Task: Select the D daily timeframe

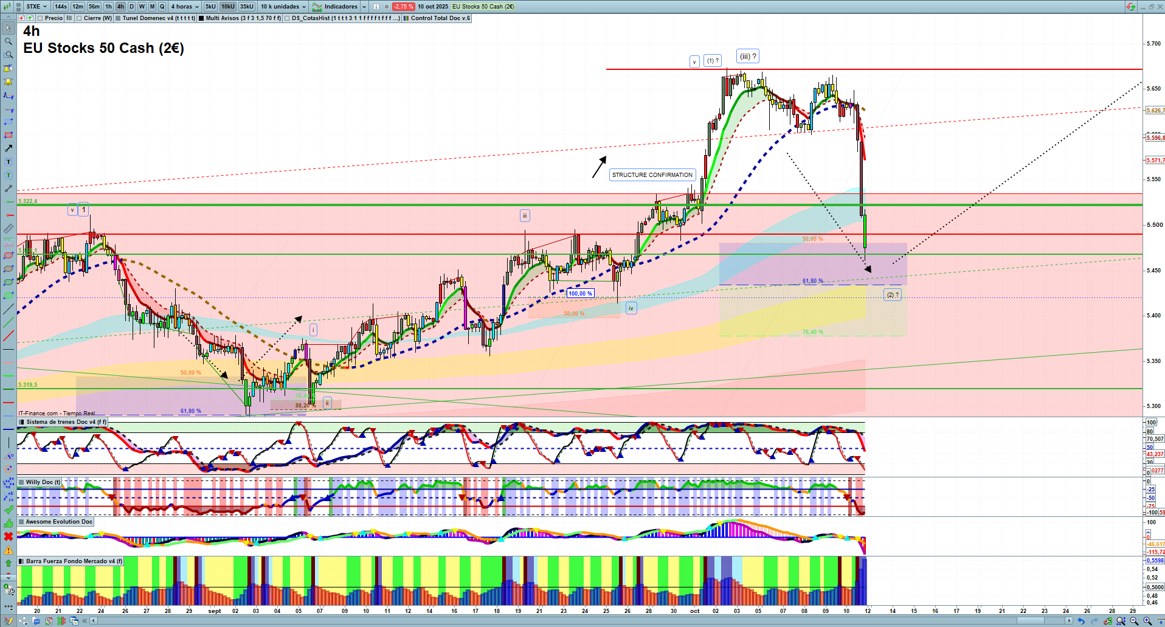Action: pyautogui.click(x=131, y=7)
